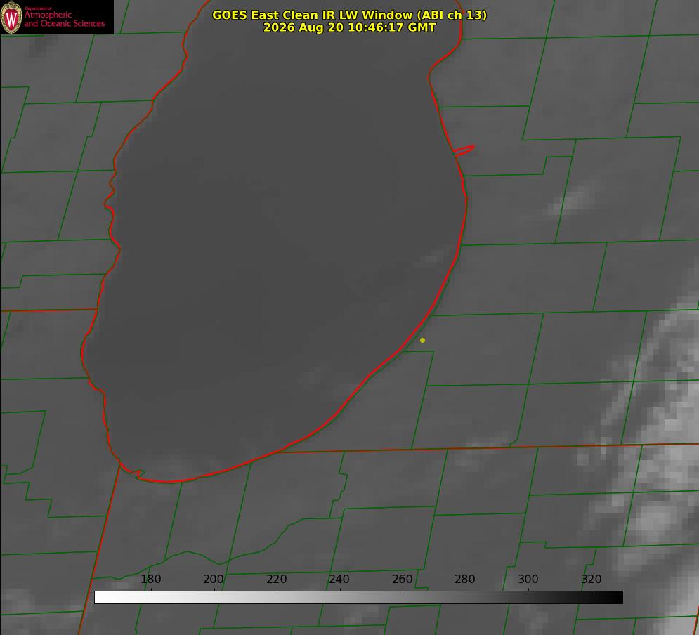Select the 280 temperature scale label
699x635 pixels.
pyautogui.click(x=465, y=579)
